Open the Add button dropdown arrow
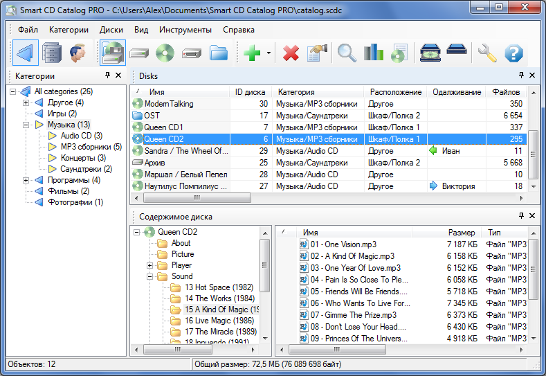Screen dimensions: 546x376 269,53
